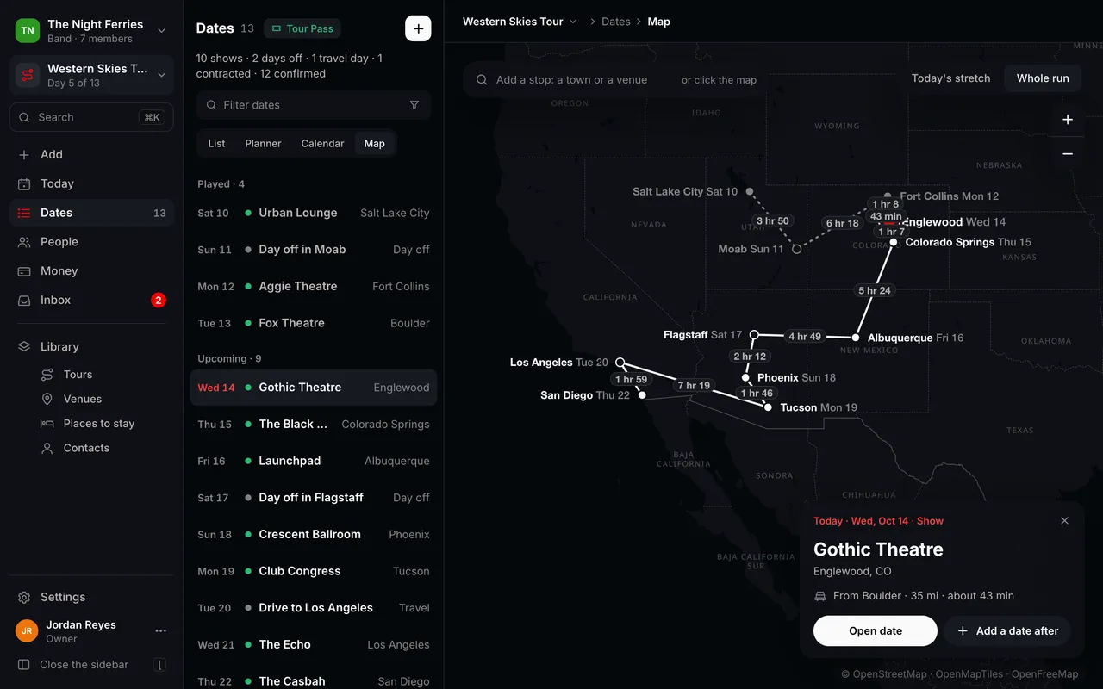This screenshot has height=689, width=1103.
Task: Open the Western Skies tour switcher in sidebar
Action: [91, 76]
